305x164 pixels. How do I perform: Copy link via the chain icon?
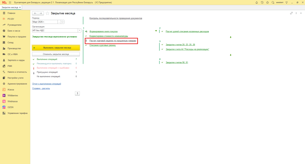click(x=291, y=13)
